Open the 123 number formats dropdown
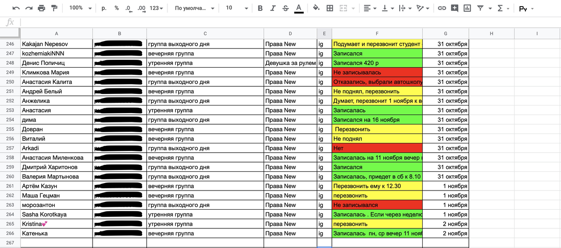This screenshot has width=561, height=248. tap(157, 8)
